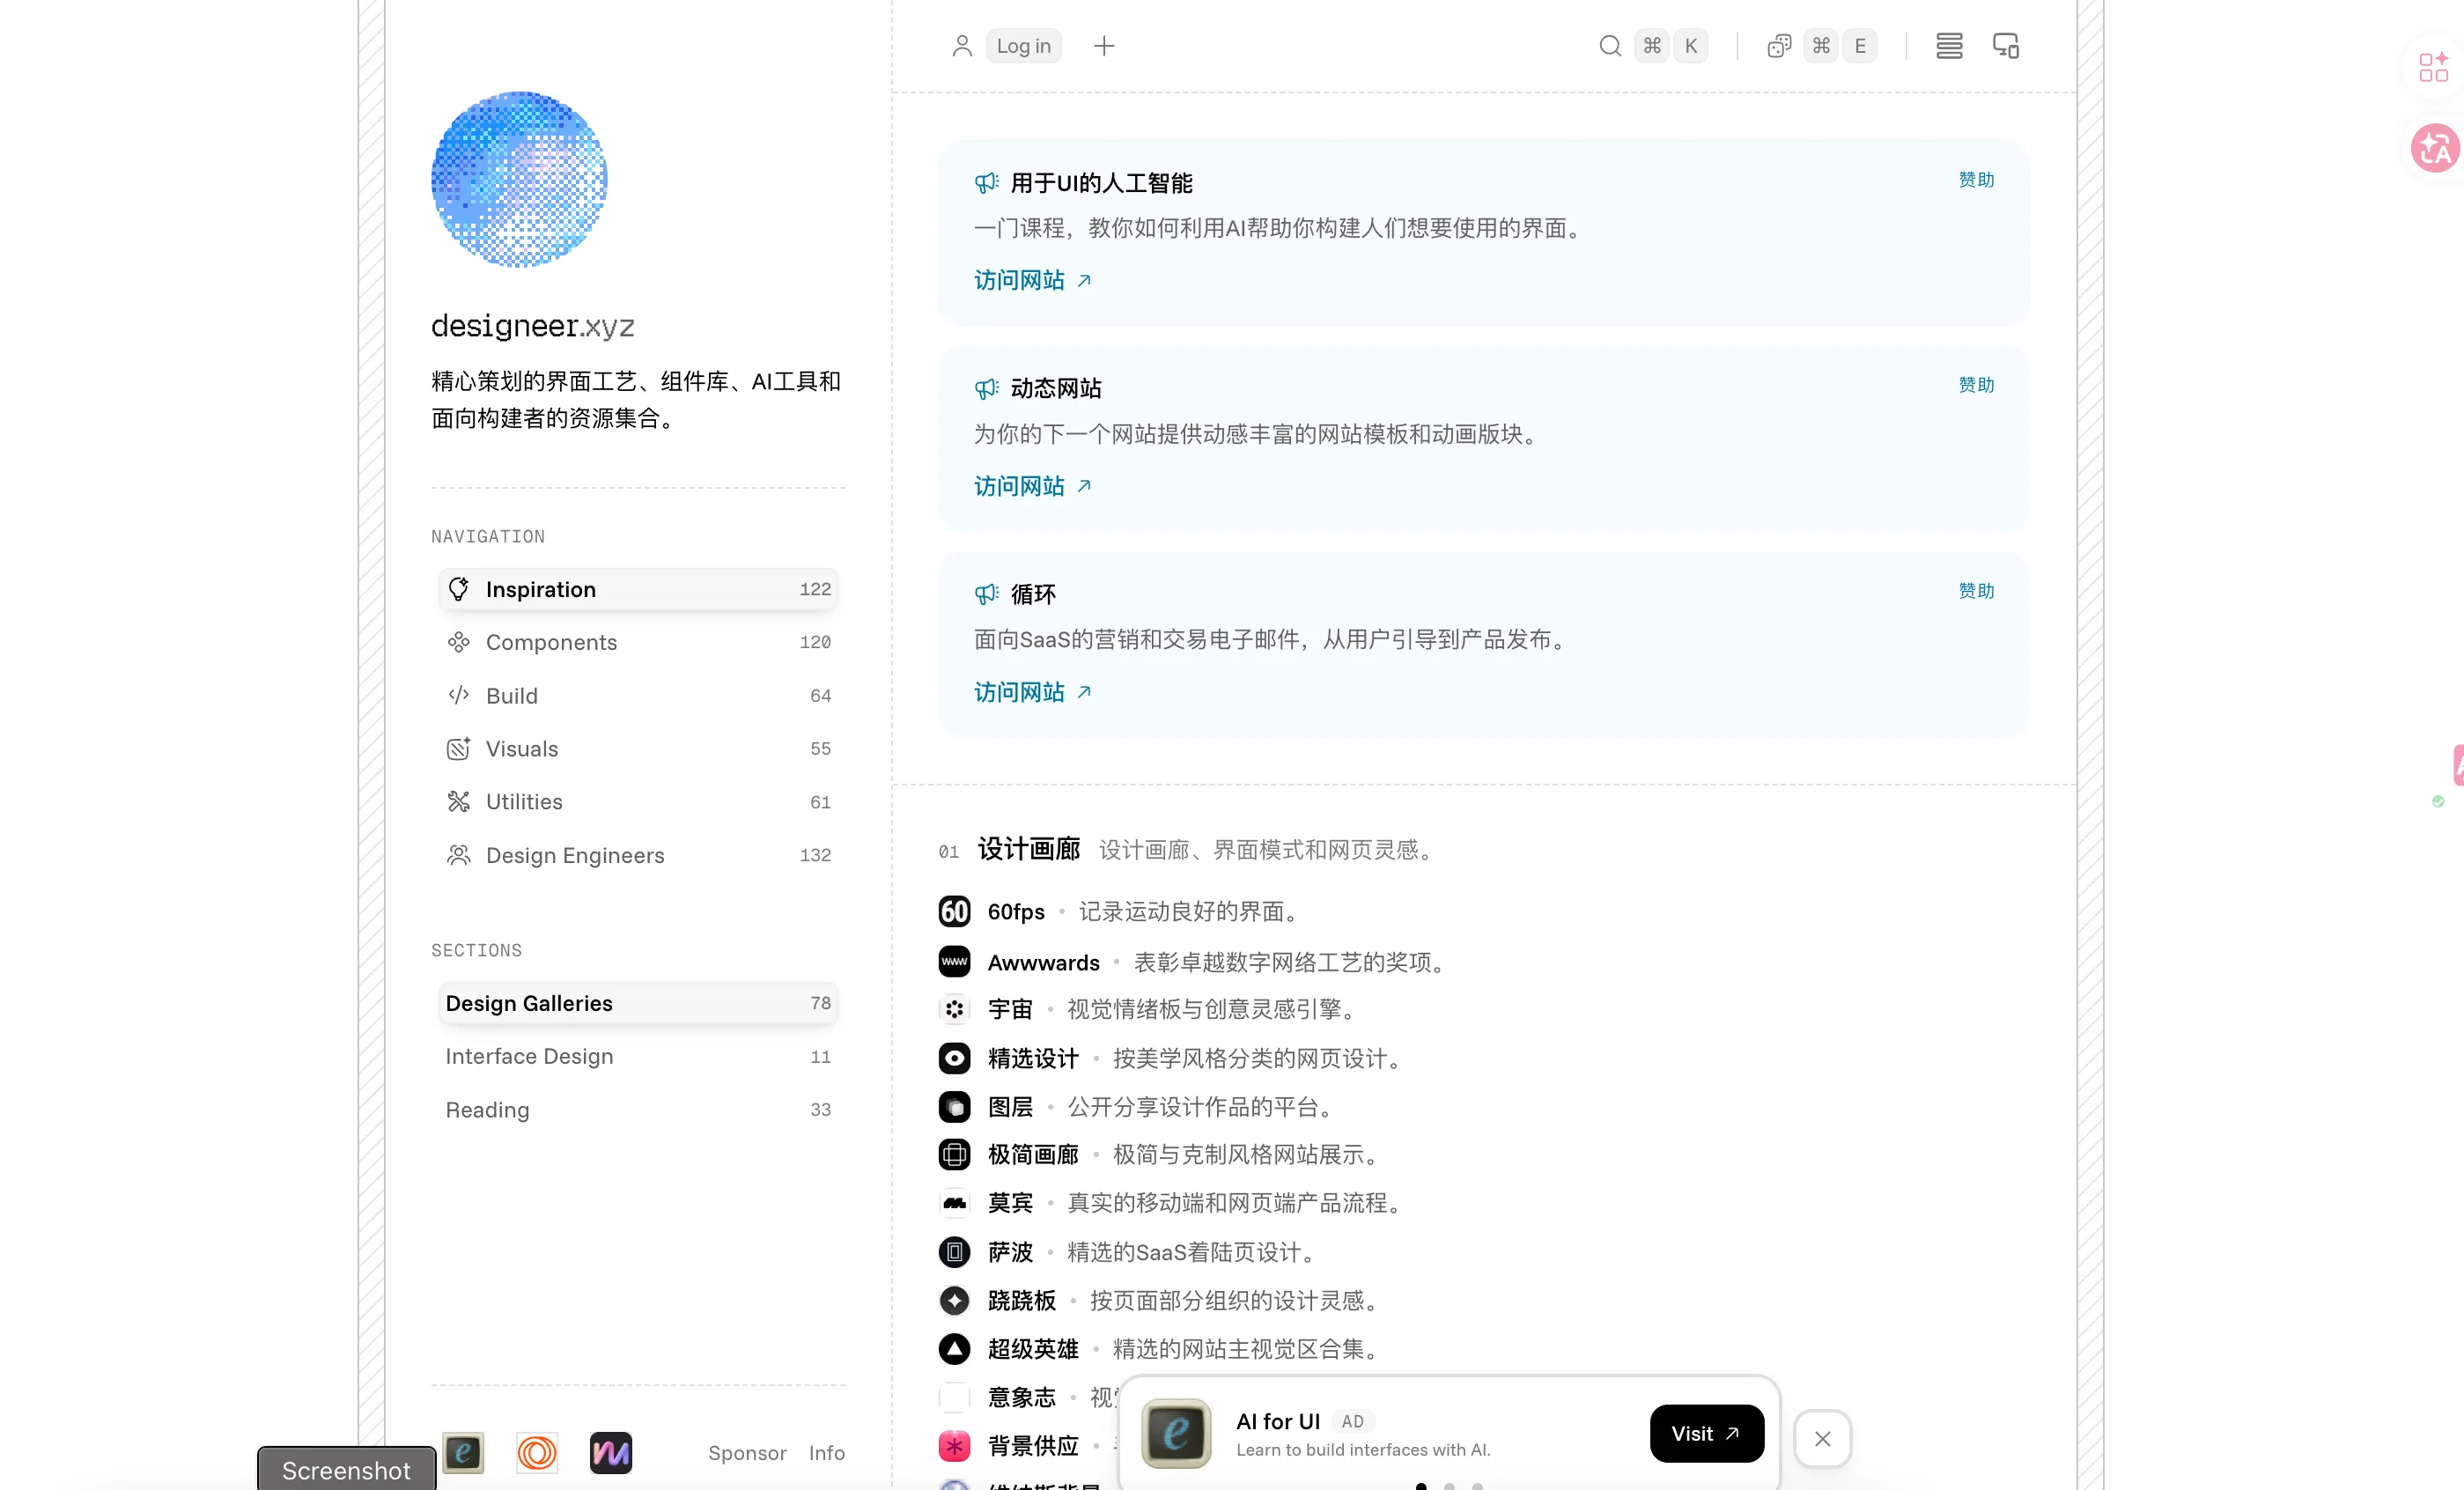Viewport: 2464px width, 1490px height.
Task: Click 访问网站 link under 用于UI的人工智能
Action: tap(1032, 280)
